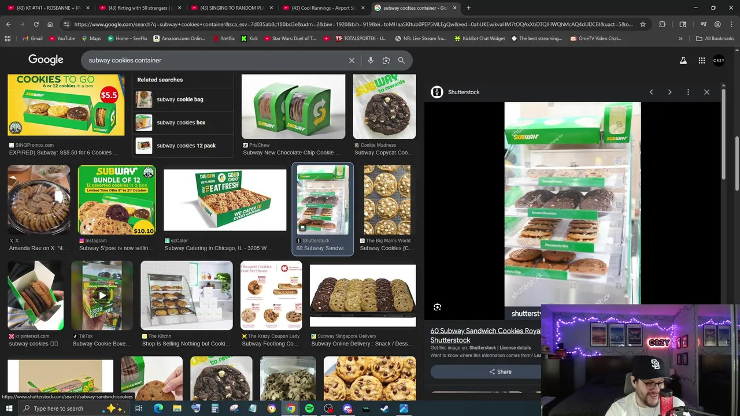Open The Kitchn display case thumbnail

click(186, 295)
